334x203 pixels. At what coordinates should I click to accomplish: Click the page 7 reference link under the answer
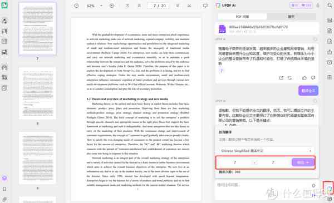point(221,71)
